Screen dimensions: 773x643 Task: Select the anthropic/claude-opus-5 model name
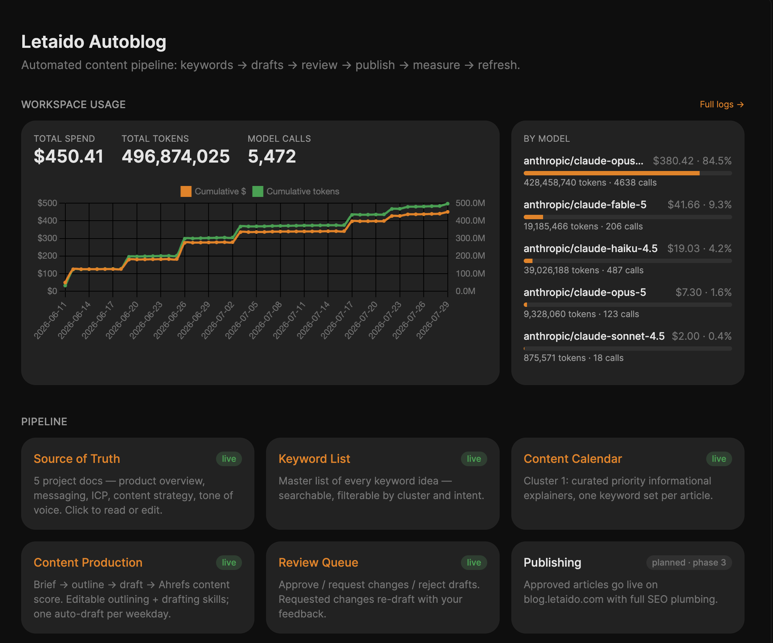[585, 293]
